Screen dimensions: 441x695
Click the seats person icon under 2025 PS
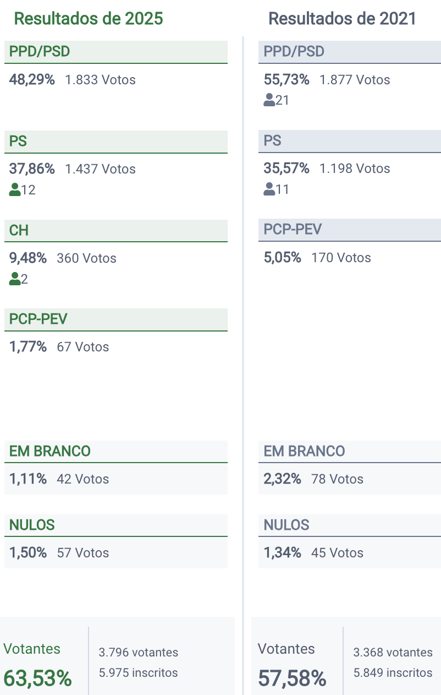[15, 190]
